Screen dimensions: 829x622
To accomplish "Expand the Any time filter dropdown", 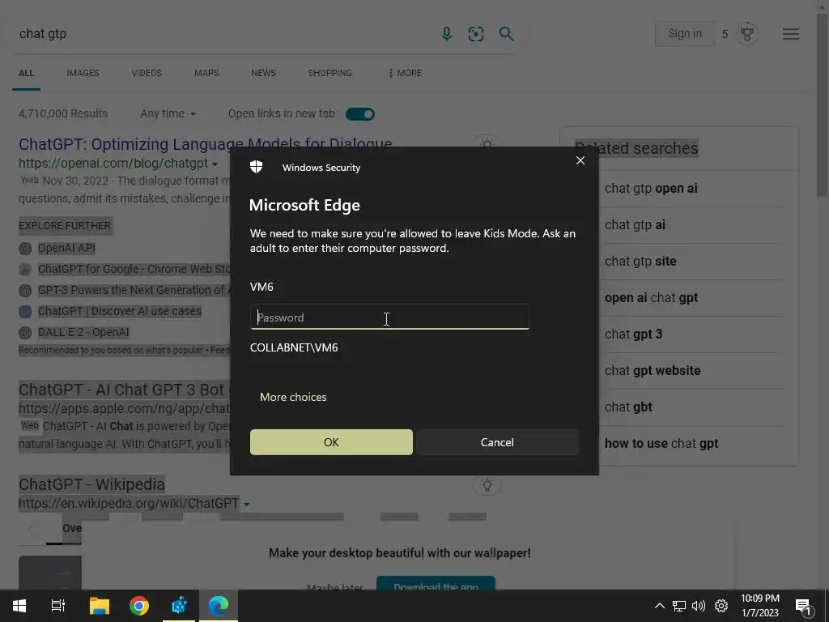I will pyautogui.click(x=168, y=113).
